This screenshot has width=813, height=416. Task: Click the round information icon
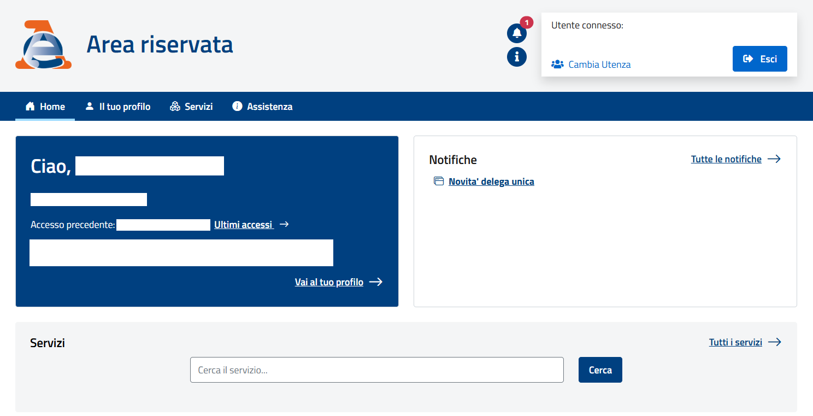point(516,57)
